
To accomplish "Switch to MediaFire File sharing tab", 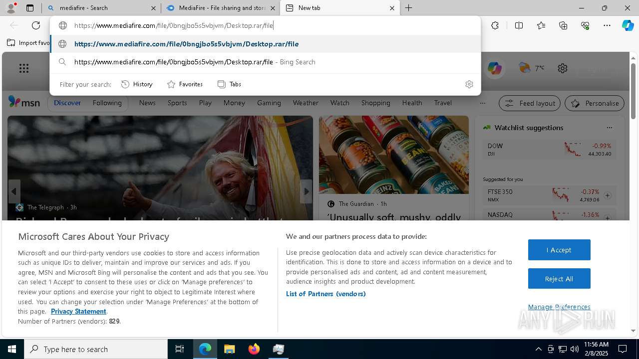I will 221,8.
